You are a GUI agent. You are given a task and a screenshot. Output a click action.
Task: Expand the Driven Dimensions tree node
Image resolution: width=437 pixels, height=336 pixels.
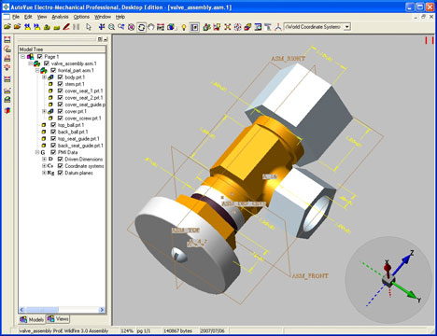click(44, 159)
